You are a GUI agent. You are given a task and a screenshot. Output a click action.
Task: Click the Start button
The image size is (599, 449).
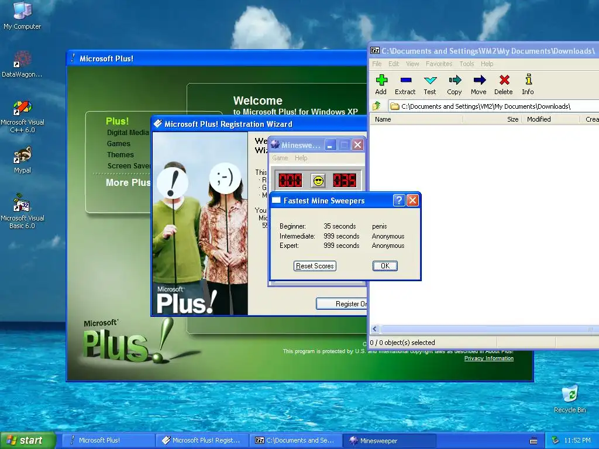tap(27, 441)
